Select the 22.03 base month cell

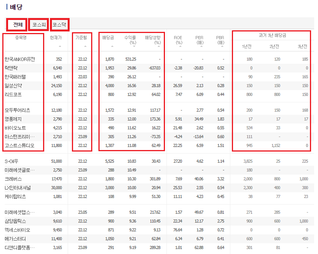point(83,77)
